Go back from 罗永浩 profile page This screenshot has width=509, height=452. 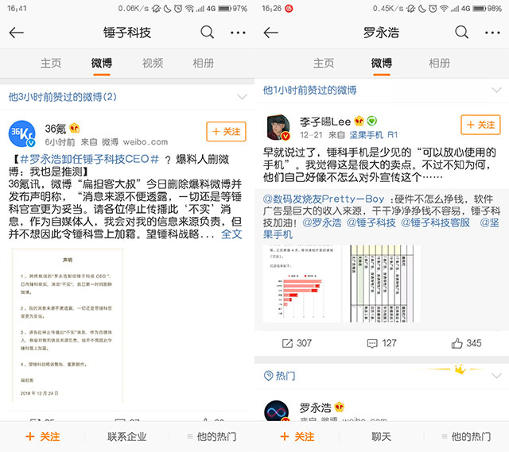pyautogui.click(x=270, y=33)
